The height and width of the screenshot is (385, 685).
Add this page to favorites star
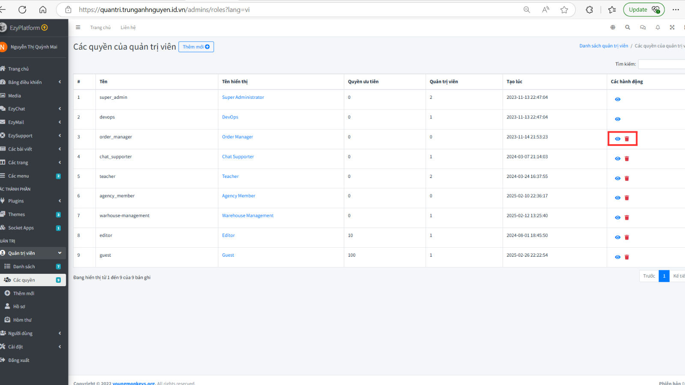click(564, 9)
